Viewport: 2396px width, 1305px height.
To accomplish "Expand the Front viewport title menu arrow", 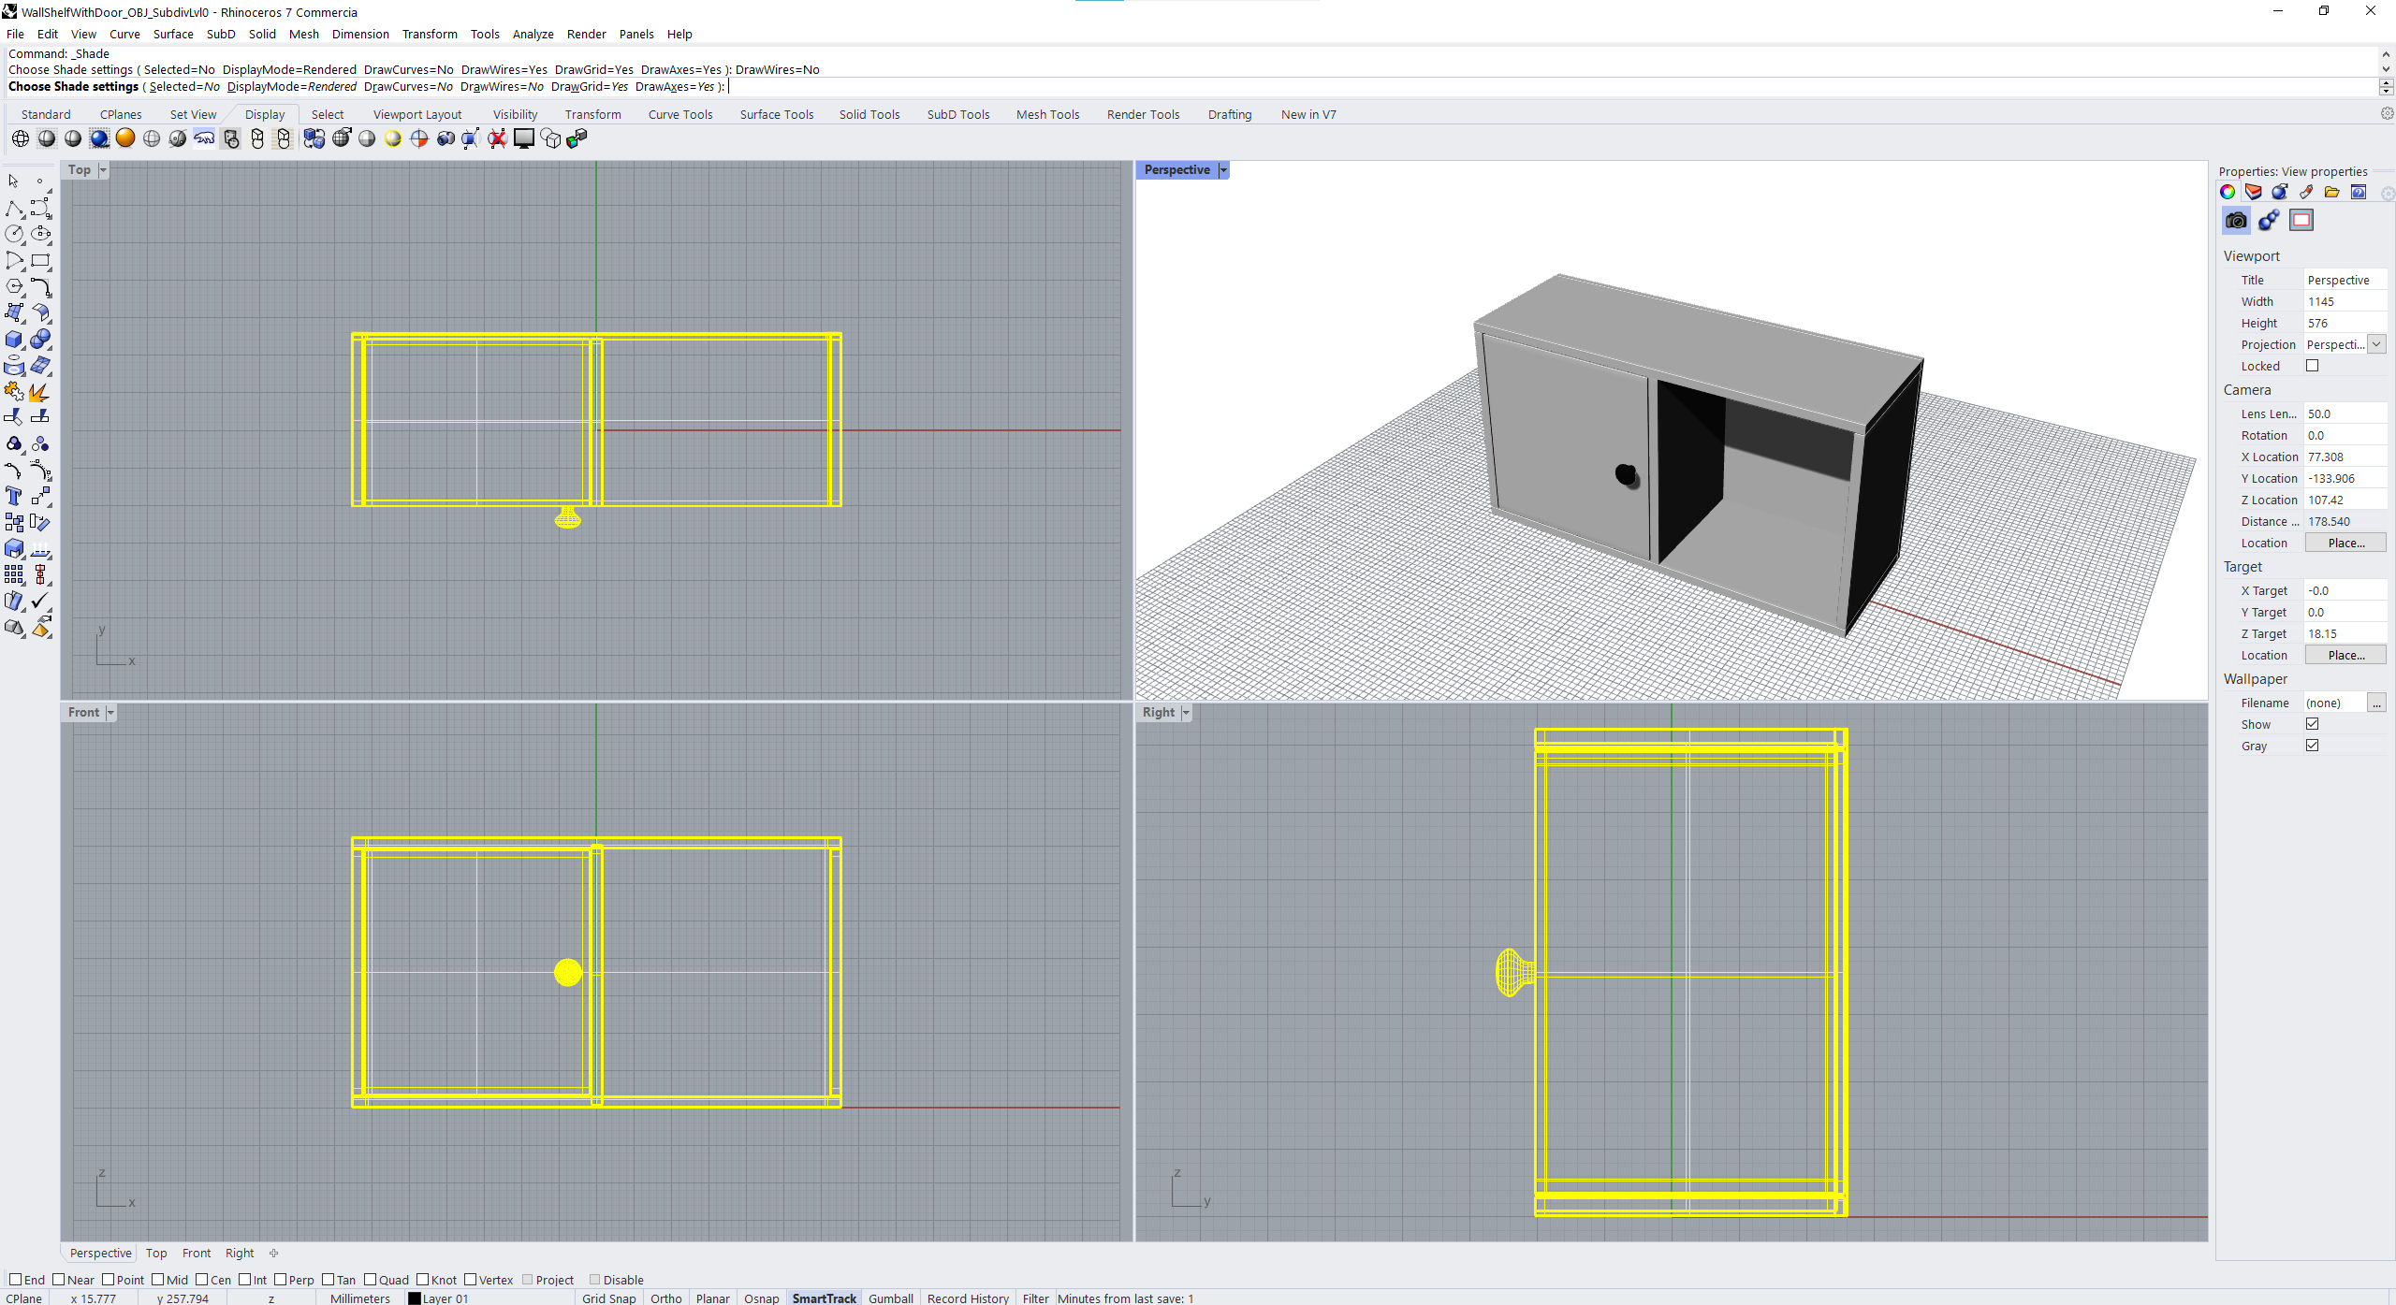I will tap(110, 713).
